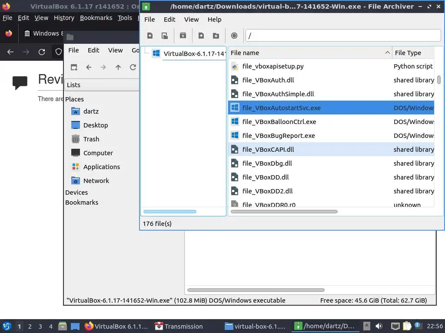The image size is (445, 333).
Task: Click the file manager quick launch icon
Action: coord(63,326)
